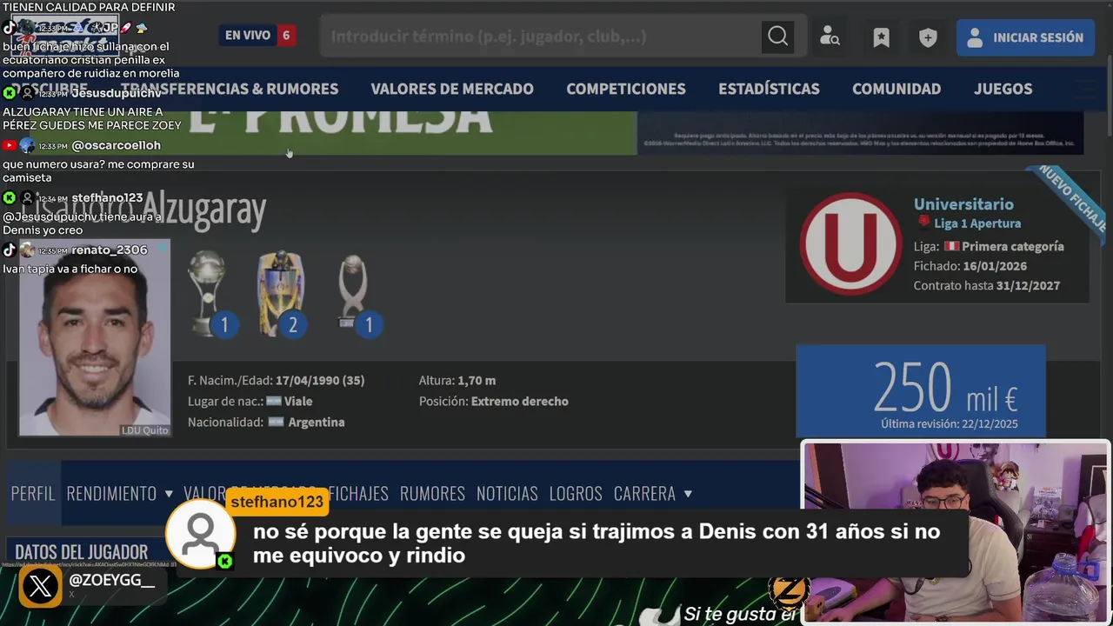The height and width of the screenshot is (626, 1113).
Task: Click the streamer webcam overlay
Action: click(x=956, y=532)
